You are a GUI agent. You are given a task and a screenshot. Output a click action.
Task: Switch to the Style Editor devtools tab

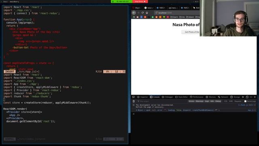pos(181,97)
